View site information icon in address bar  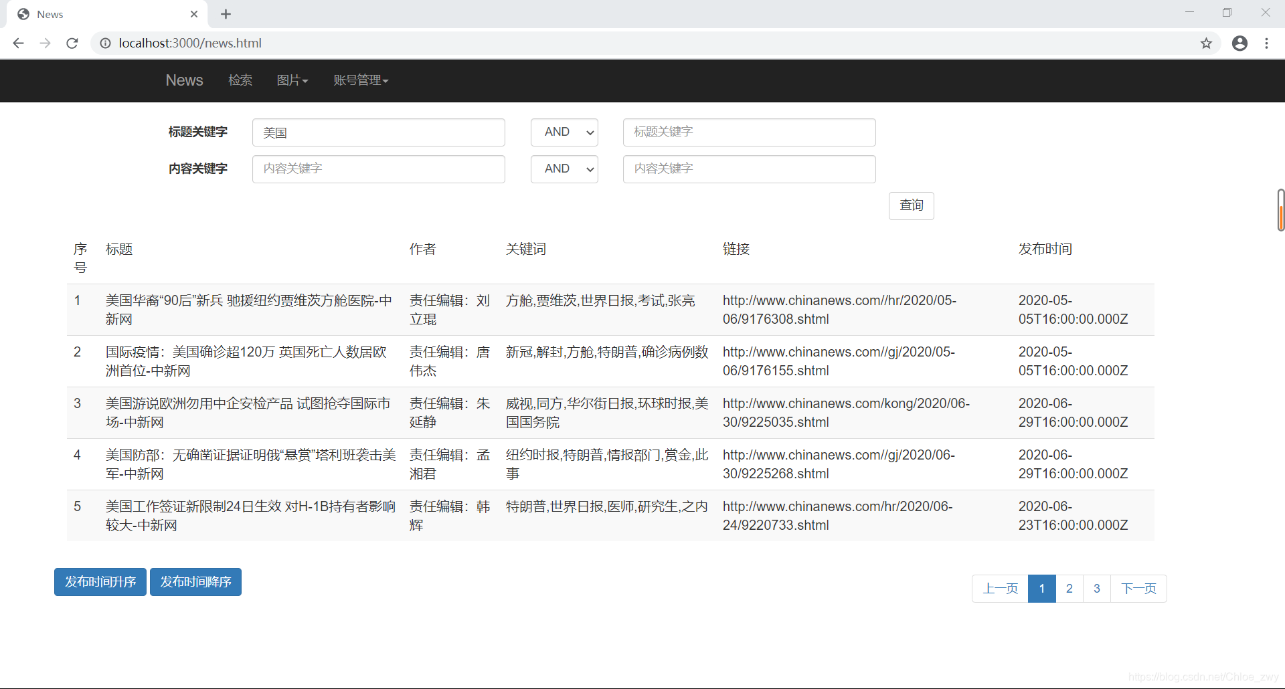point(105,43)
